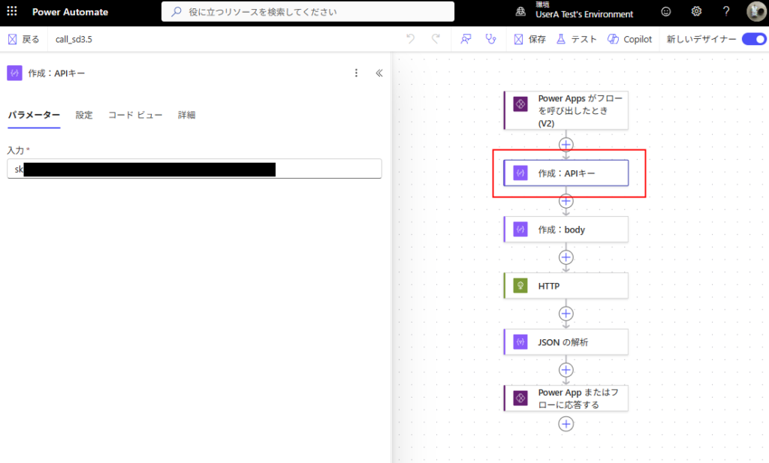Image resolution: width=769 pixels, height=463 pixels.
Task: Switch to the コード ビュー tab
Action: click(135, 115)
